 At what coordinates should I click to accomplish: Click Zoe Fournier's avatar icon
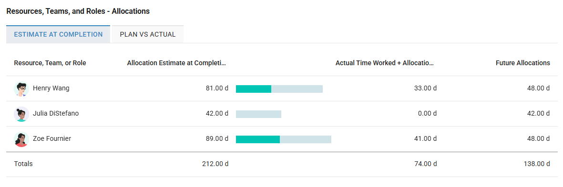coord(21,139)
